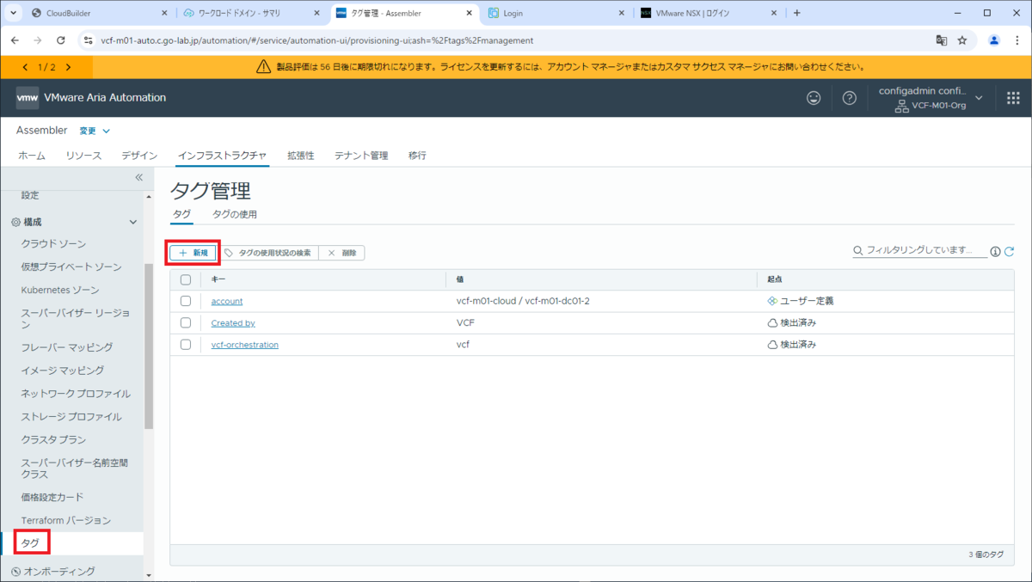Open the help question mark icon
The width and height of the screenshot is (1032, 582).
[850, 98]
